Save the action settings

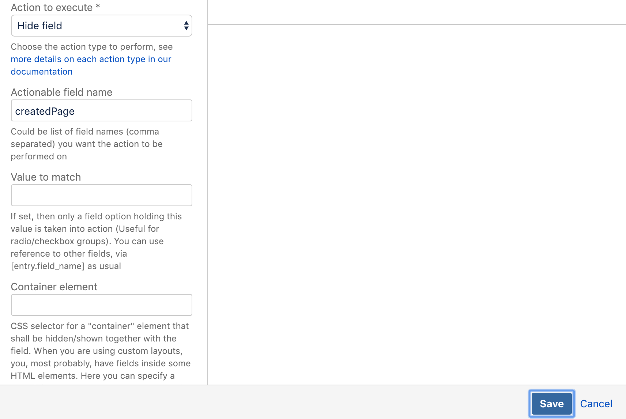pyautogui.click(x=551, y=404)
